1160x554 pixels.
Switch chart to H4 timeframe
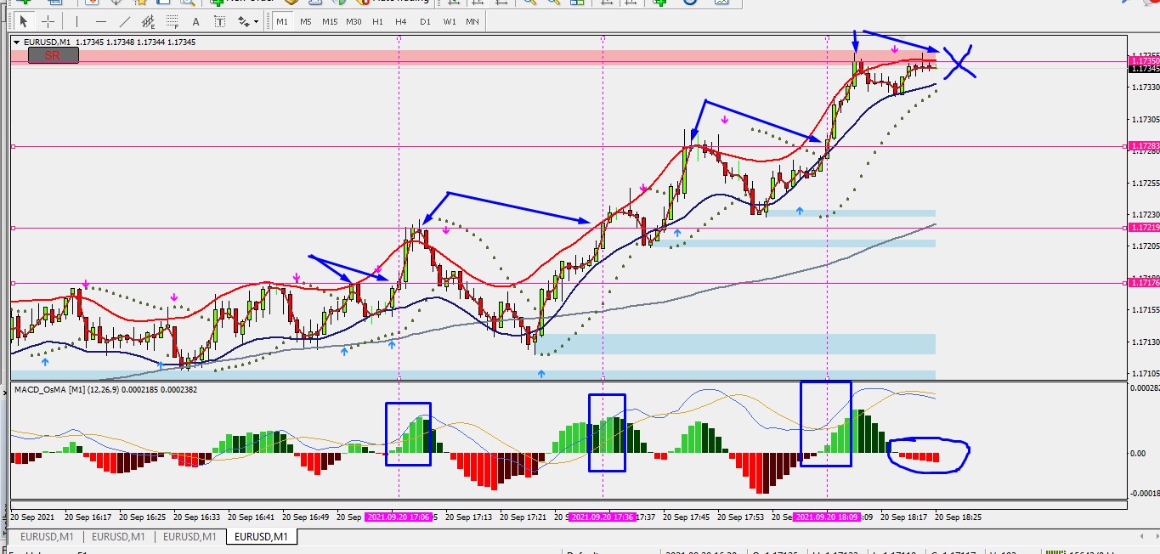[x=400, y=21]
